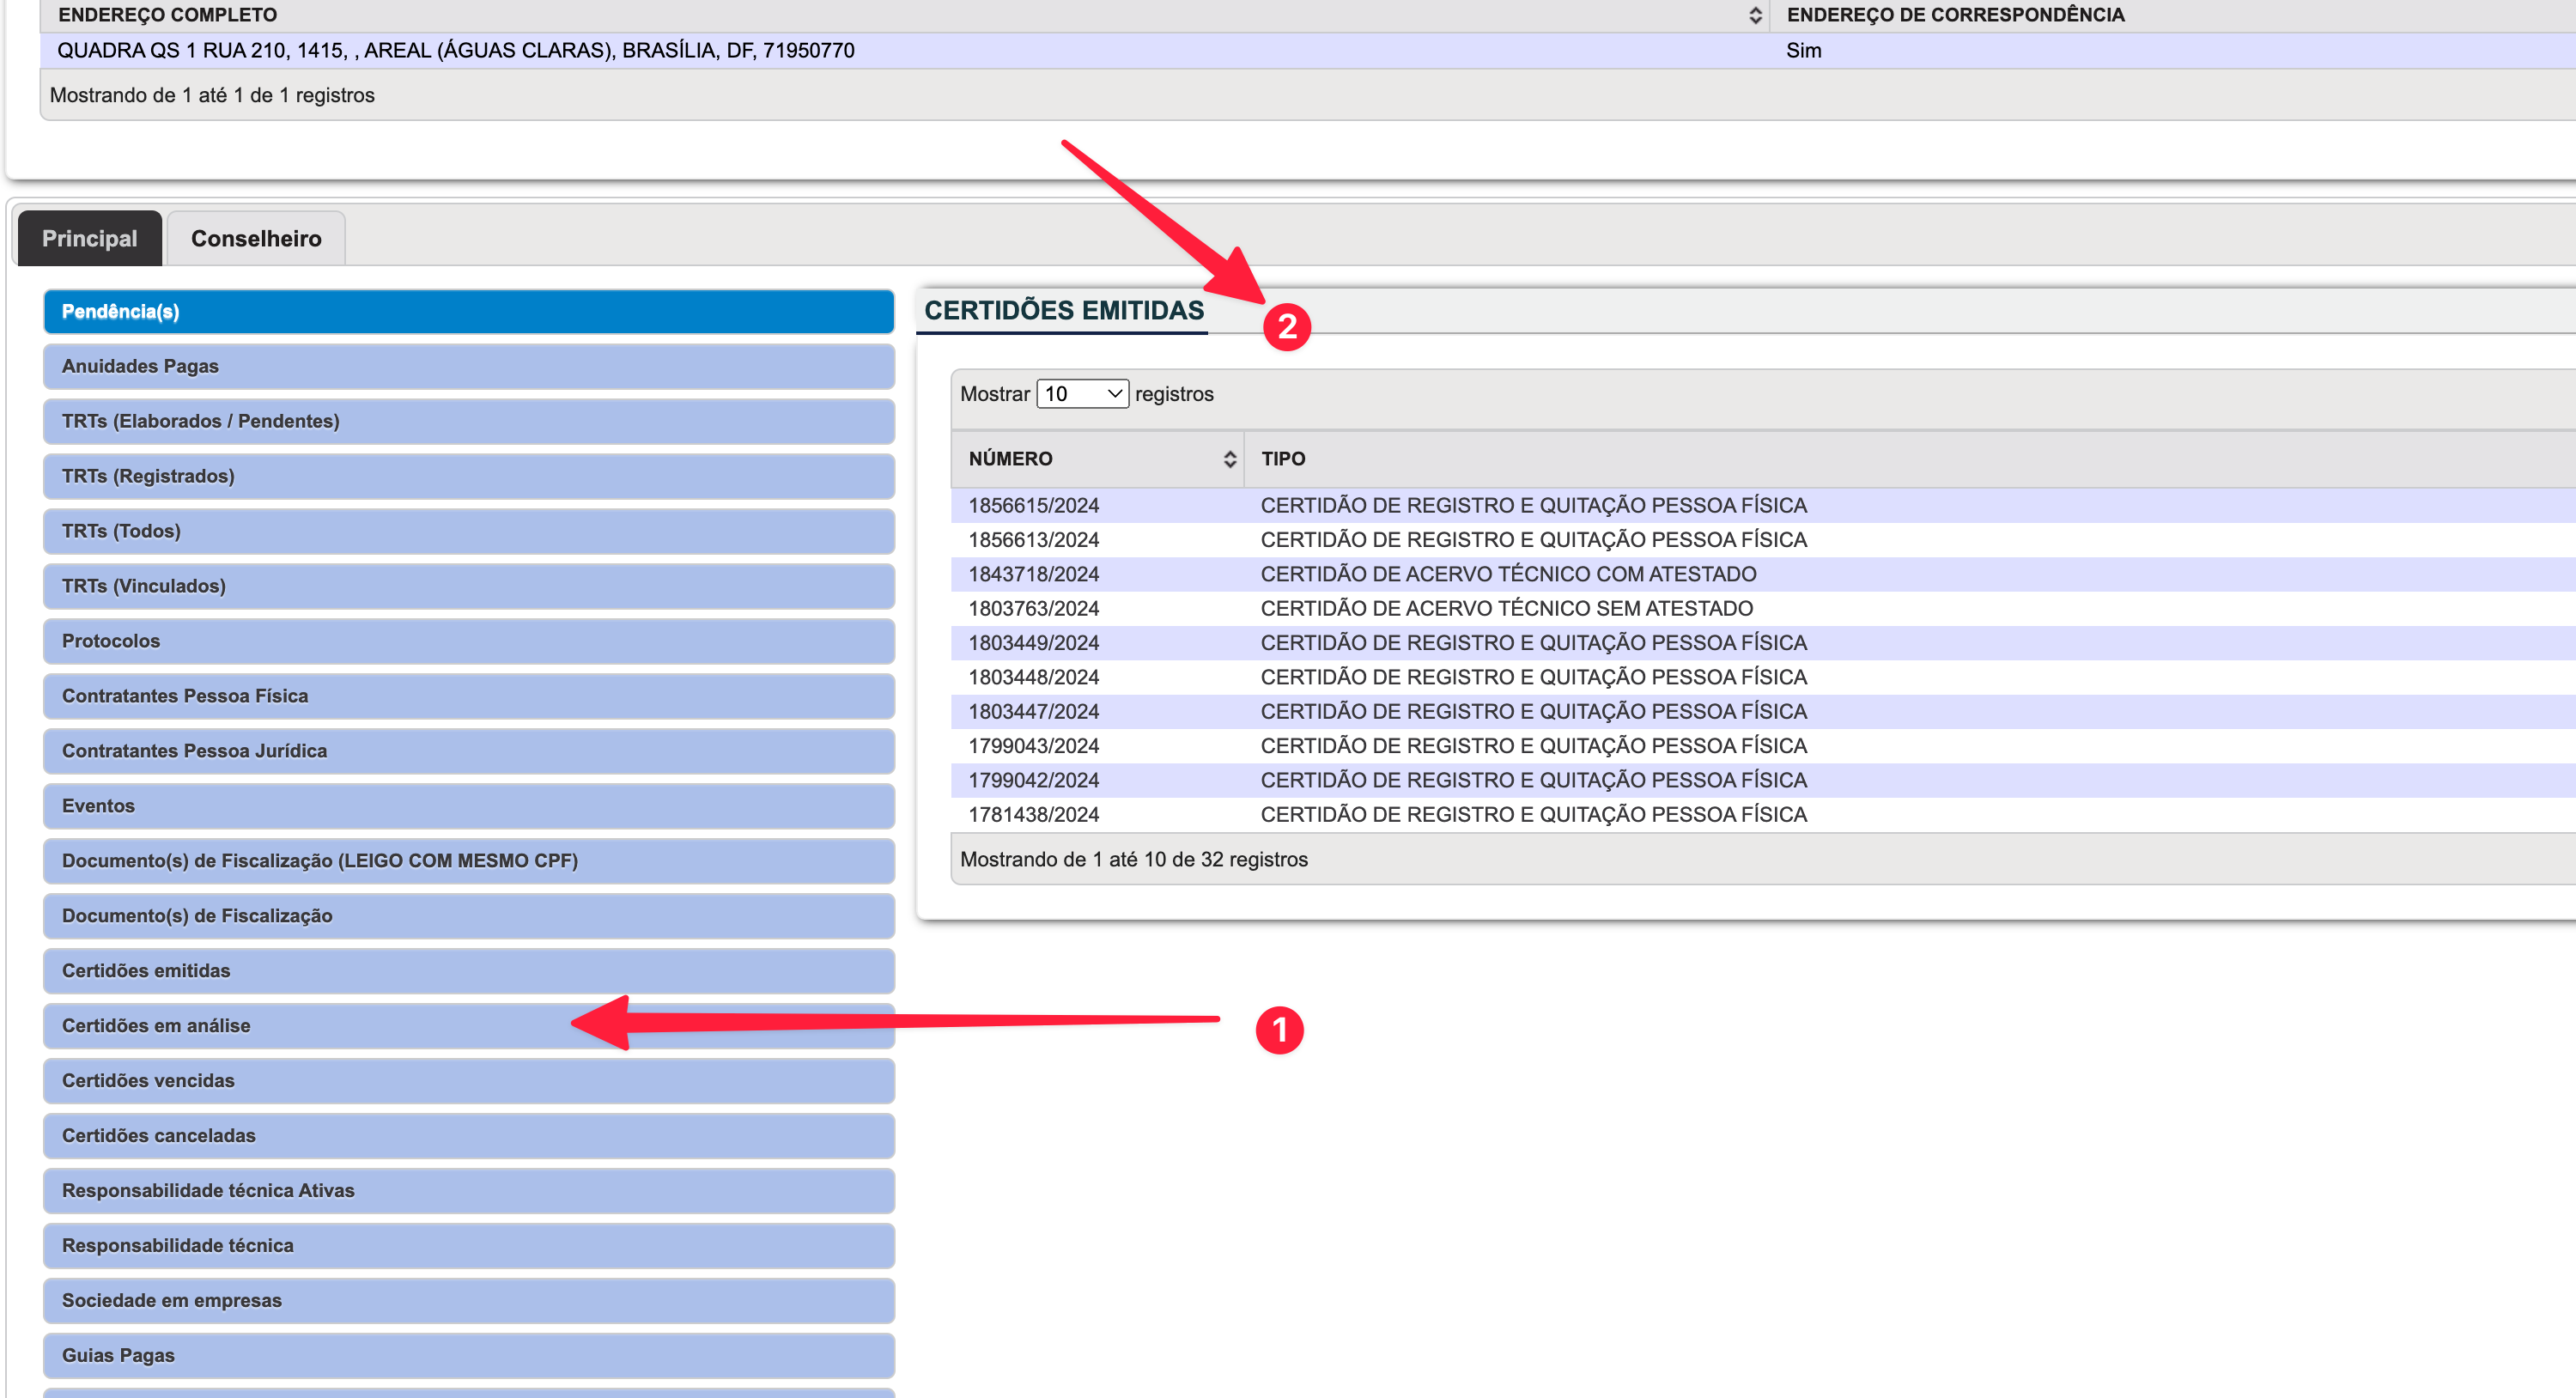Open Sociedade em empresas
The image size is (2576, 1398).
point(468,1301)
